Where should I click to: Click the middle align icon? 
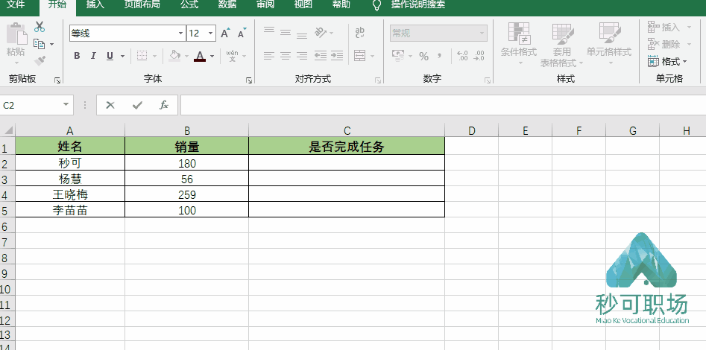coord(286,32)
